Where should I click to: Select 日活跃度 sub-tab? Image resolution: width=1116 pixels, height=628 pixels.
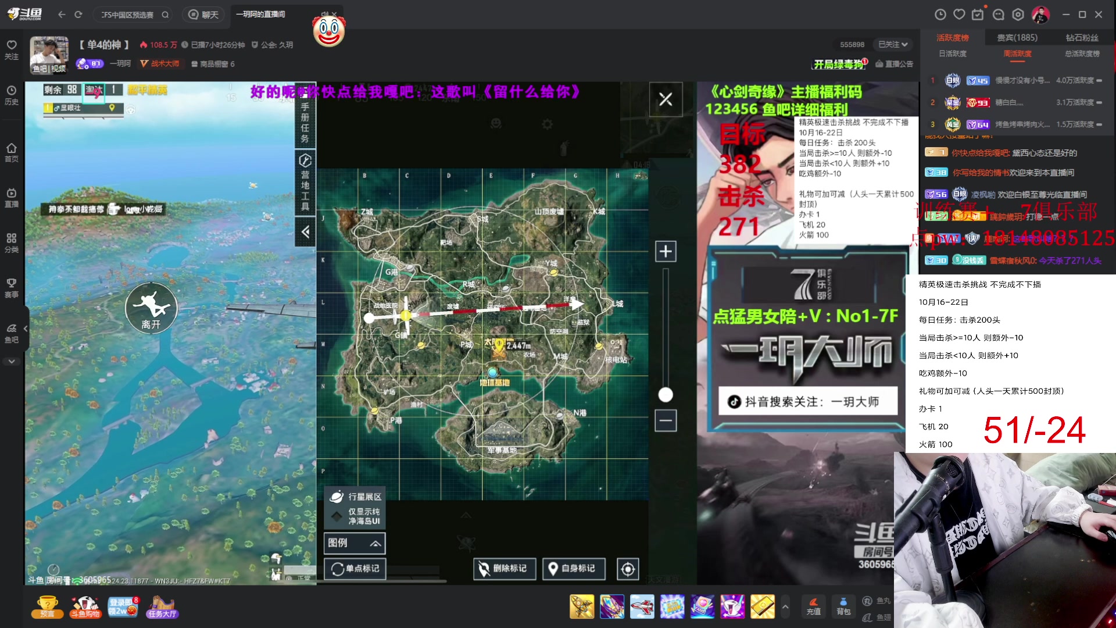[x=953, y=53]
